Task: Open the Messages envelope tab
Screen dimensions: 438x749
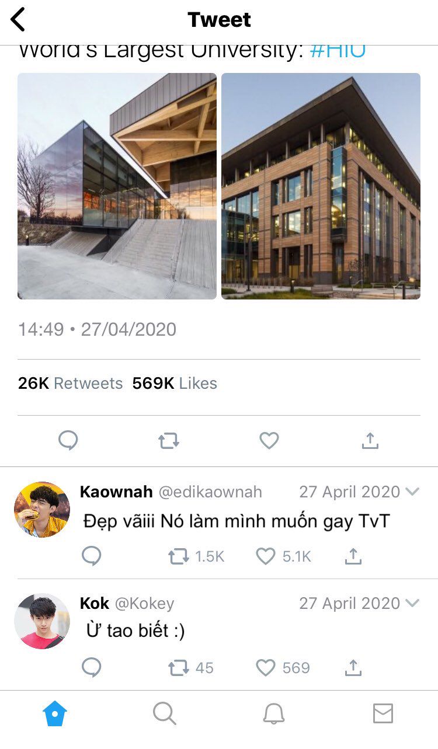Action: (x=383, y=713)
